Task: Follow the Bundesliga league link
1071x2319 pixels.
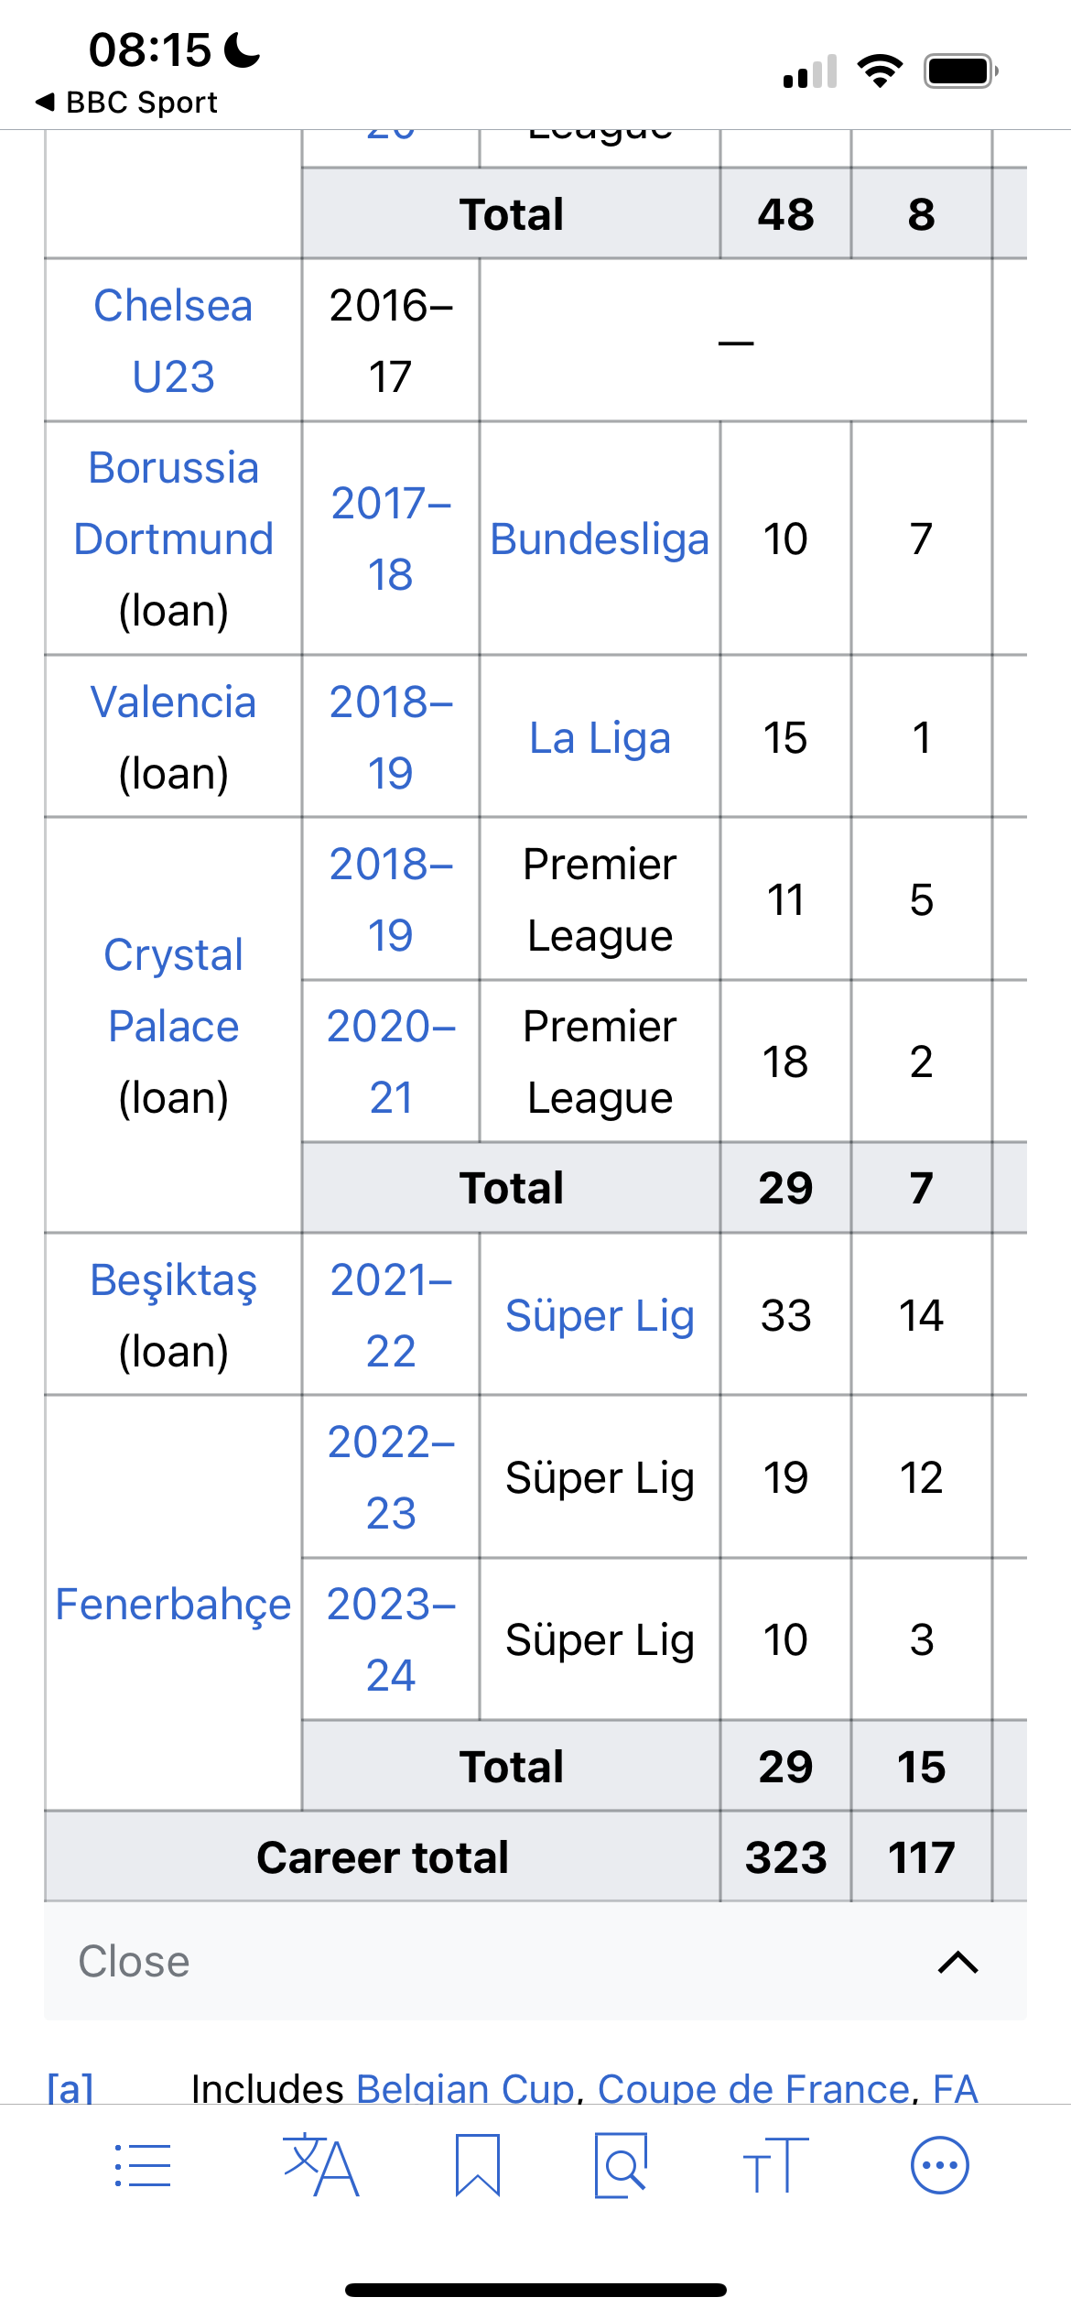Action: 600,539
